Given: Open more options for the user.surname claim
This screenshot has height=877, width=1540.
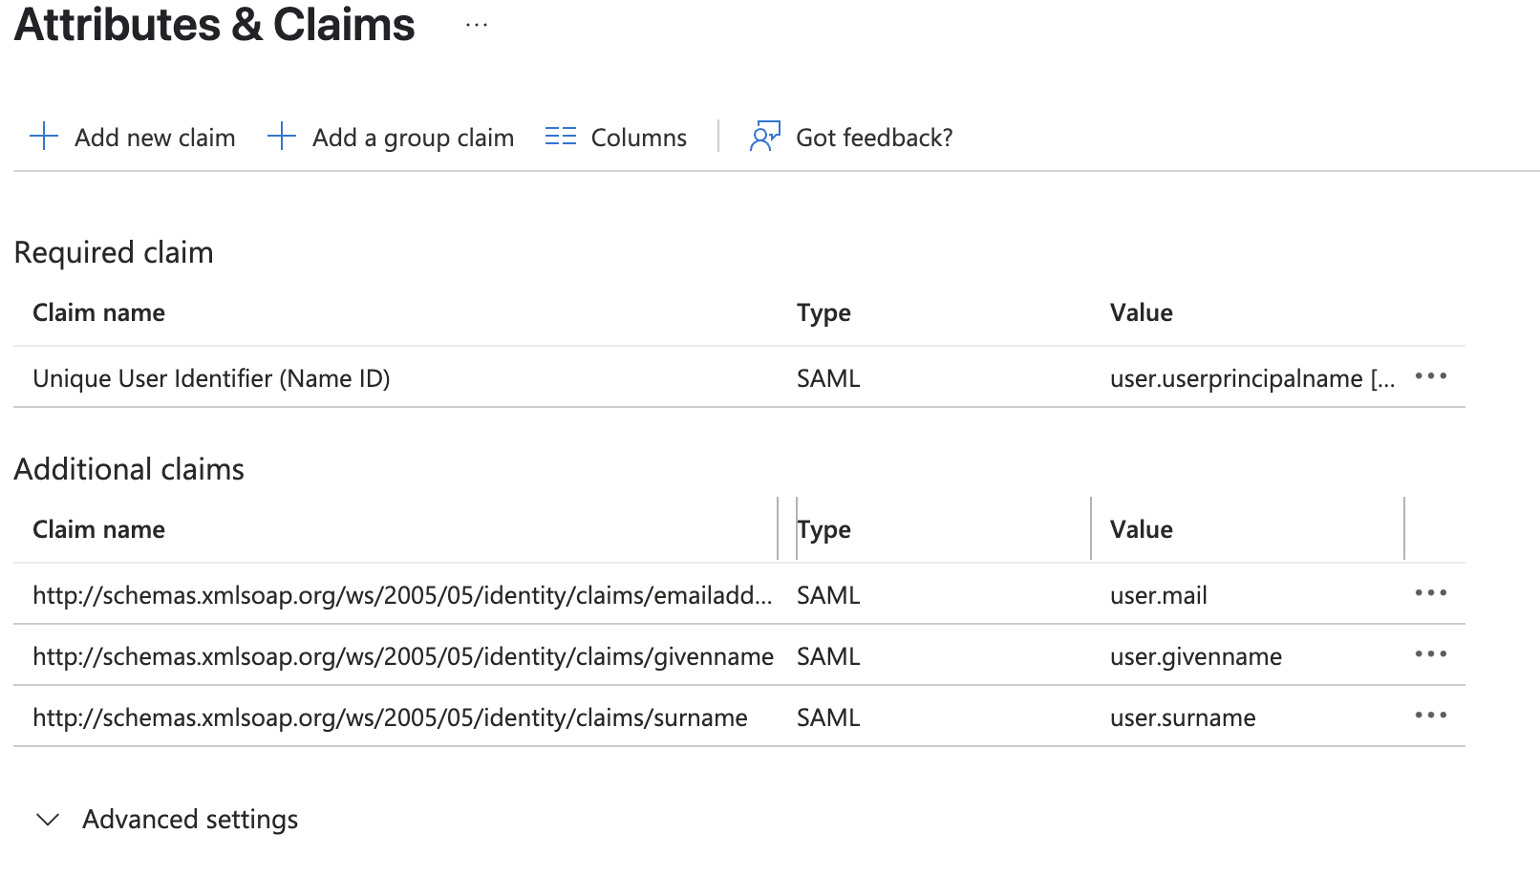Looking at the screenshot, I should click(x=1430, y=716).
